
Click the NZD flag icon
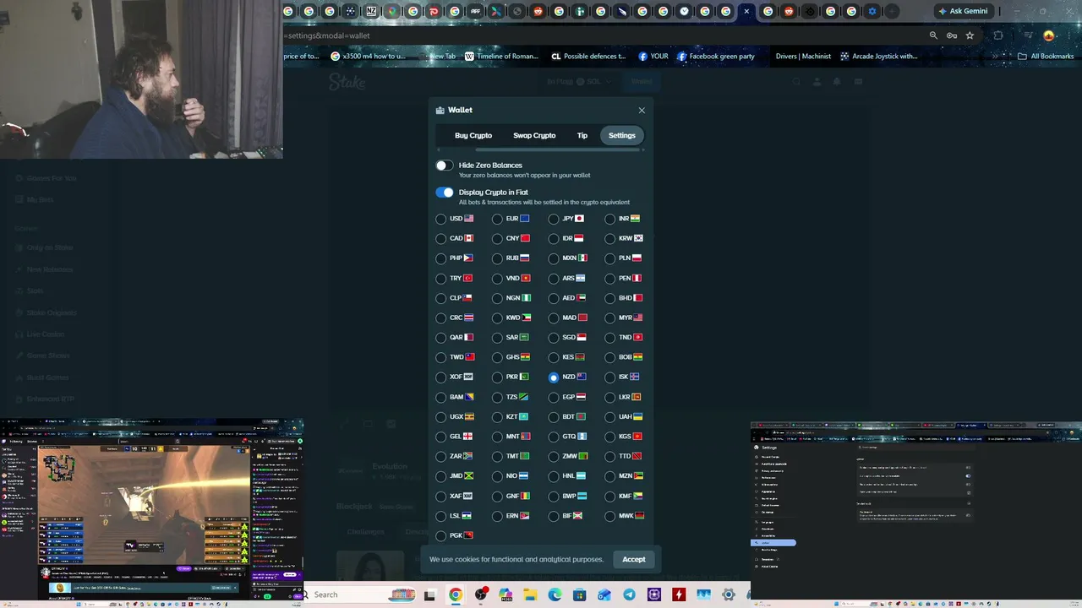point(582,377)
